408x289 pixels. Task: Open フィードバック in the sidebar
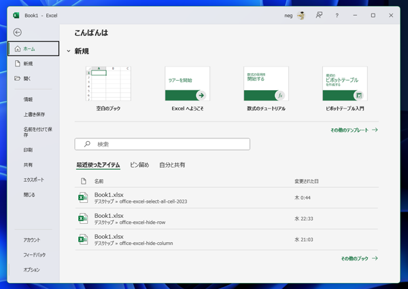pyautogui.click(x=33, y=255)
